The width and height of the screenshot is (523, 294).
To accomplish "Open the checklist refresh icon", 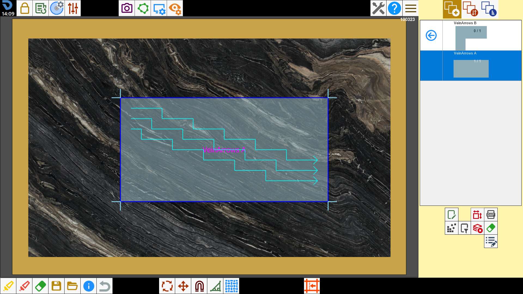I will (41, 8).
